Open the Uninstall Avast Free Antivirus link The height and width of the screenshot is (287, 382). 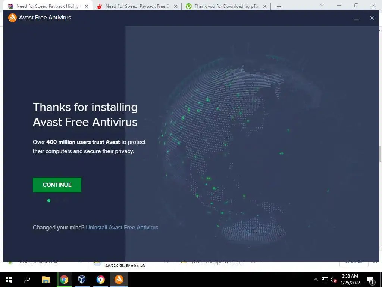(122, 228)
